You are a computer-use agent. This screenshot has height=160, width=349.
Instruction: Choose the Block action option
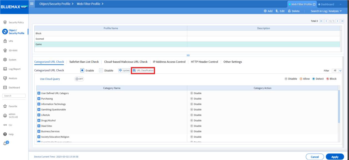coord(332,79)
